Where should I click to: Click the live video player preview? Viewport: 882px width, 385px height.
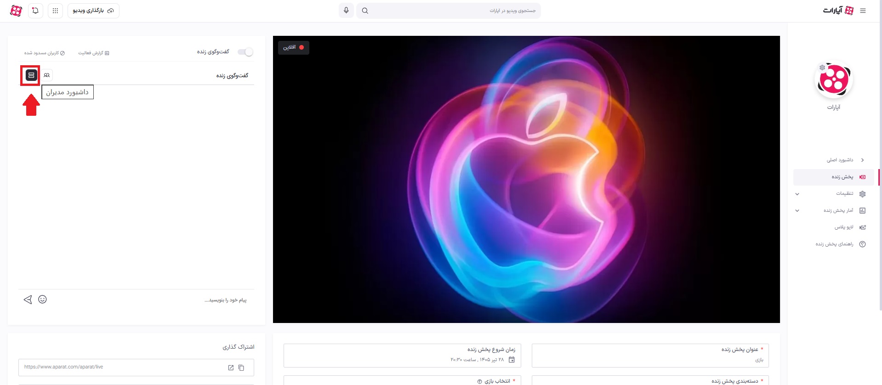coord(526,179)
